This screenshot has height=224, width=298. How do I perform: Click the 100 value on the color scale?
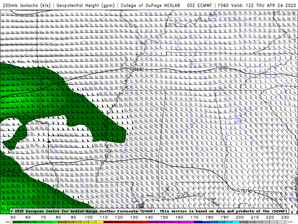click(89, 217)
